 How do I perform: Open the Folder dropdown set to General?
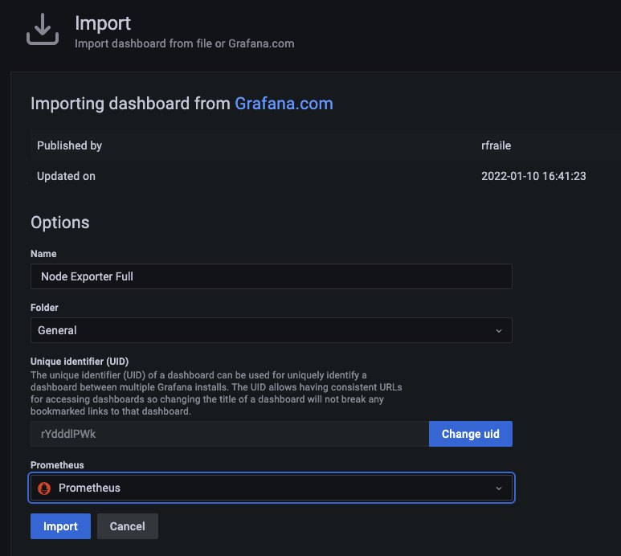tap(272, 330)
